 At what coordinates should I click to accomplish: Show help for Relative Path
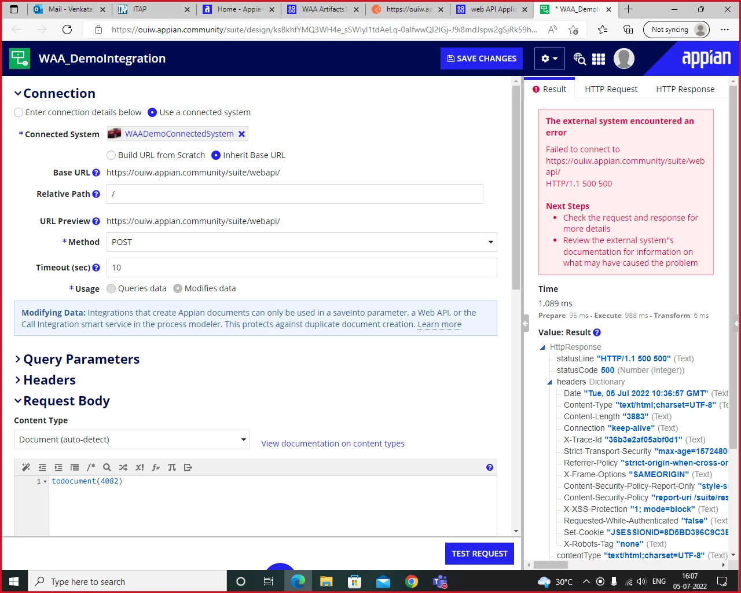tap(96, 194)
